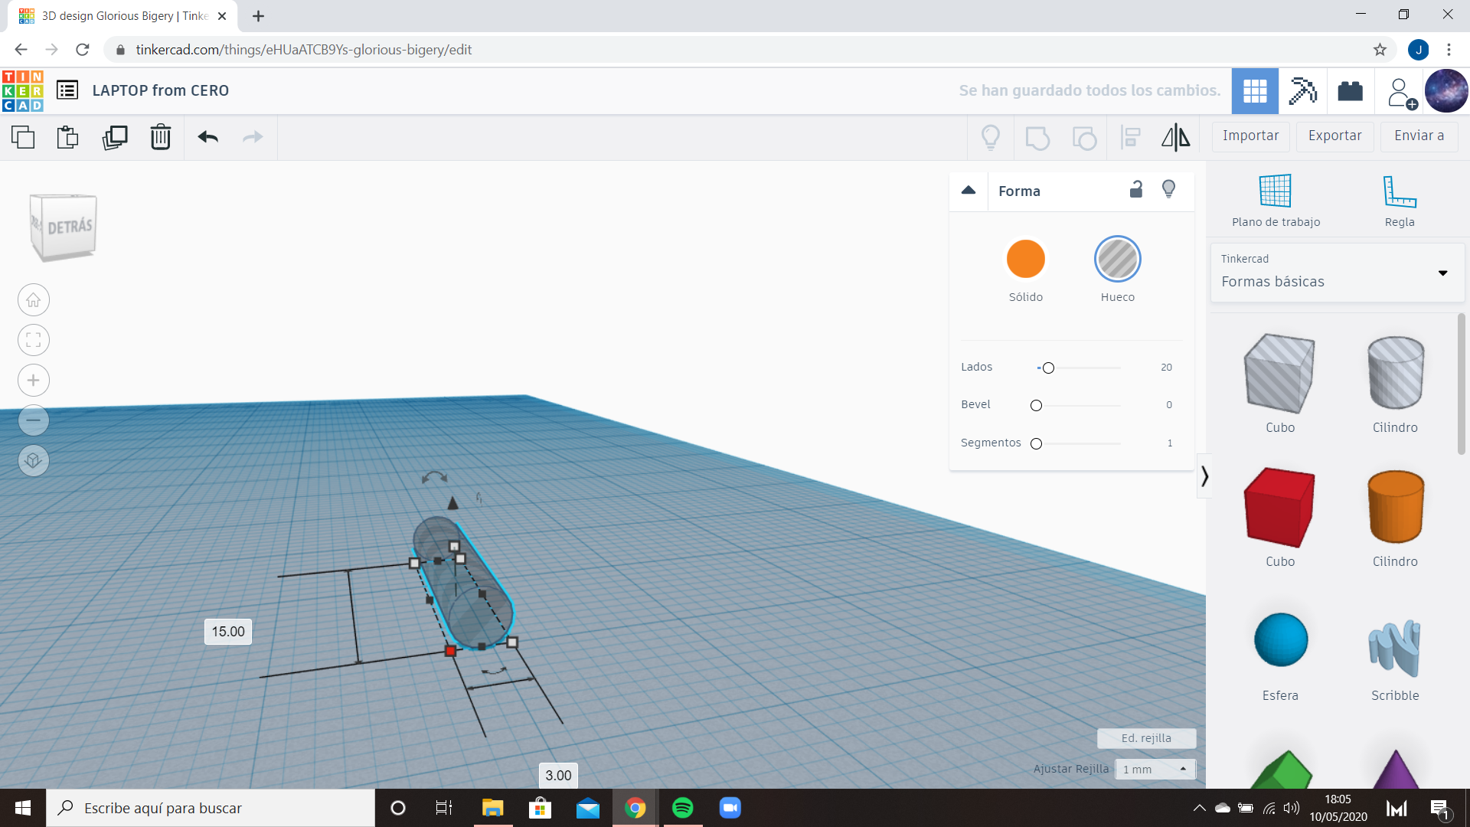
Task: Fit all in view icon
Action: 34,340
